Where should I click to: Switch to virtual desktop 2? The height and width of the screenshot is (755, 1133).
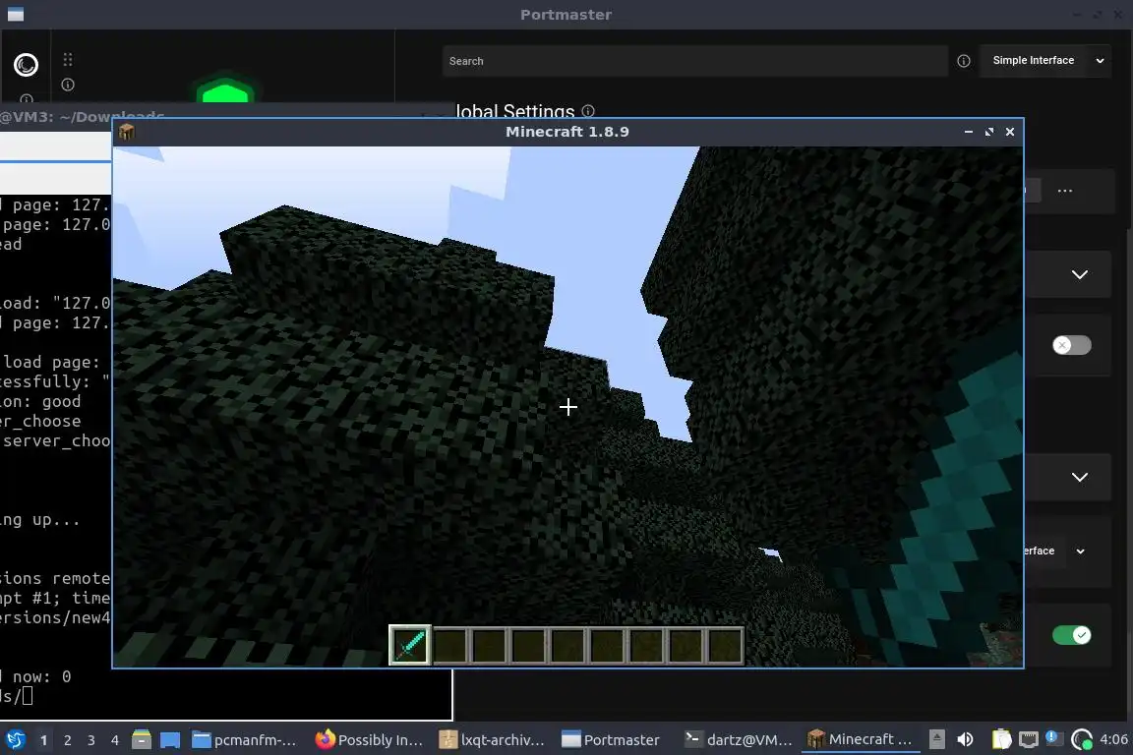(67, 740)
